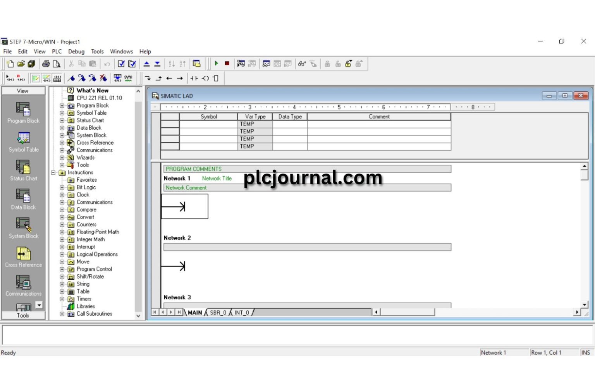Click the editor's vertical scrollbar down arrow
This screenshot has height=392, width=595.
[584, 305]
